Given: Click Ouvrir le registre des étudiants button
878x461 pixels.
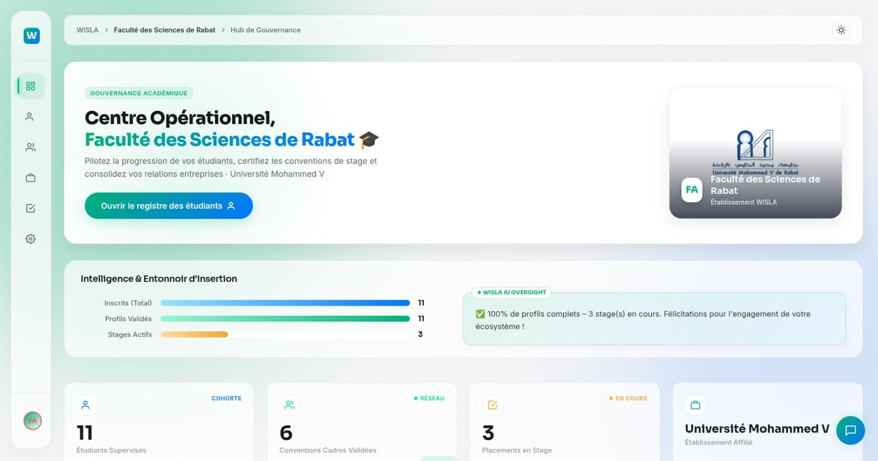Looking at the screenshot, I should pos(168,206).
